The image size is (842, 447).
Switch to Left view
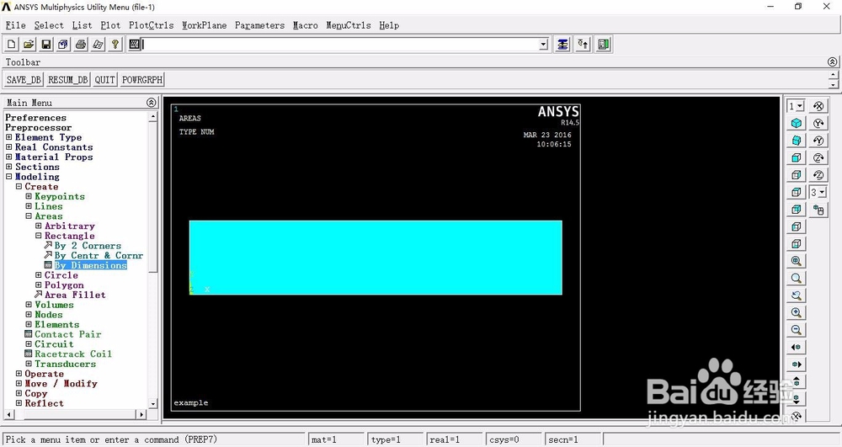coord(797,226)
